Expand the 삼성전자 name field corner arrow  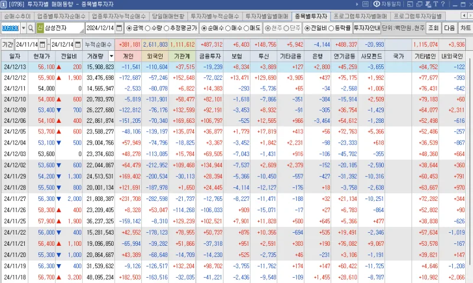pos(82,31)
